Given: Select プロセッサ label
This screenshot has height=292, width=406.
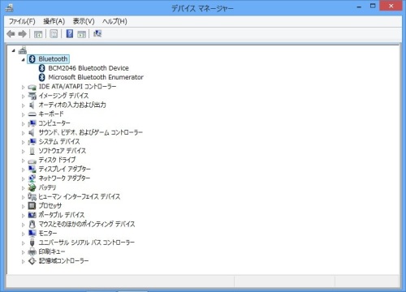Looking at the screenshot, I should [50, 206].
